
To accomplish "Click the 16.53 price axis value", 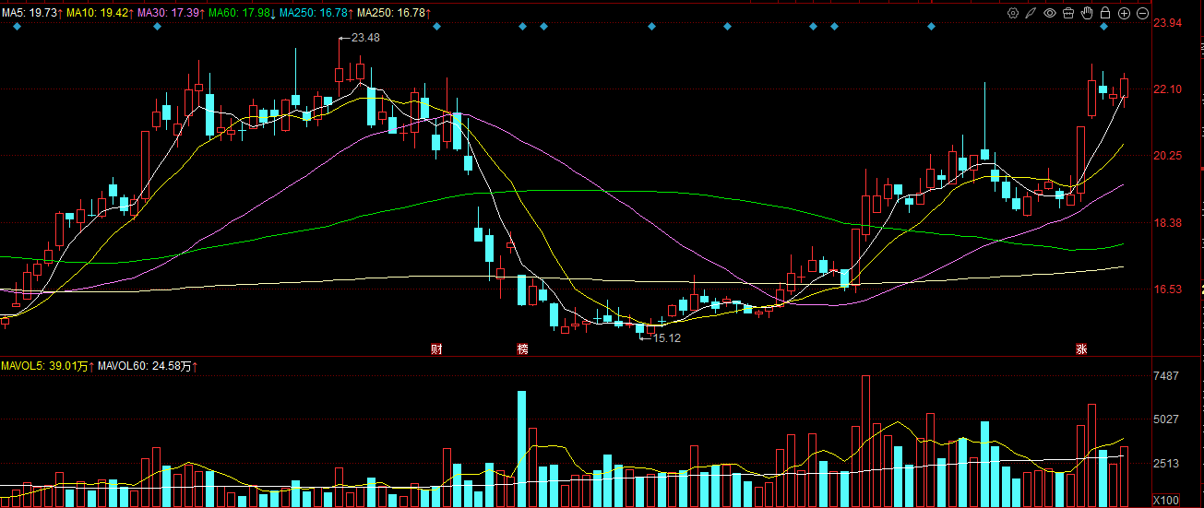I will click(1168, 289).
